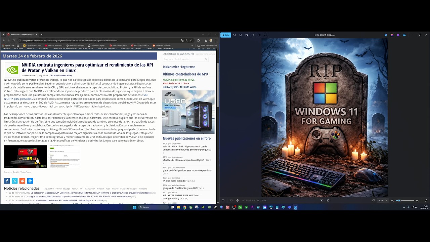Click Iniciar sesión link

(x=171, y=67)
